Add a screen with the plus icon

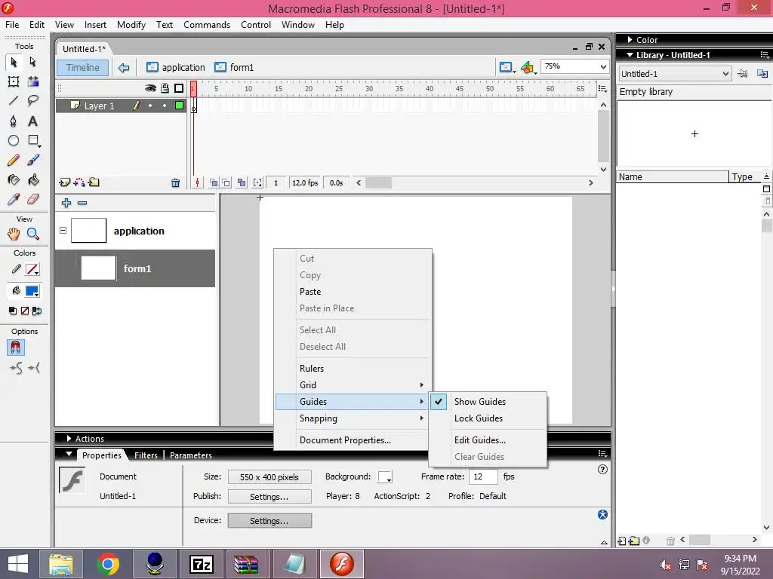(66, 203)
